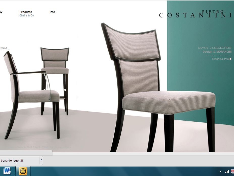
Task: Expand the bonaldo logo.tiff download options arrow
Action: (41, 160)
